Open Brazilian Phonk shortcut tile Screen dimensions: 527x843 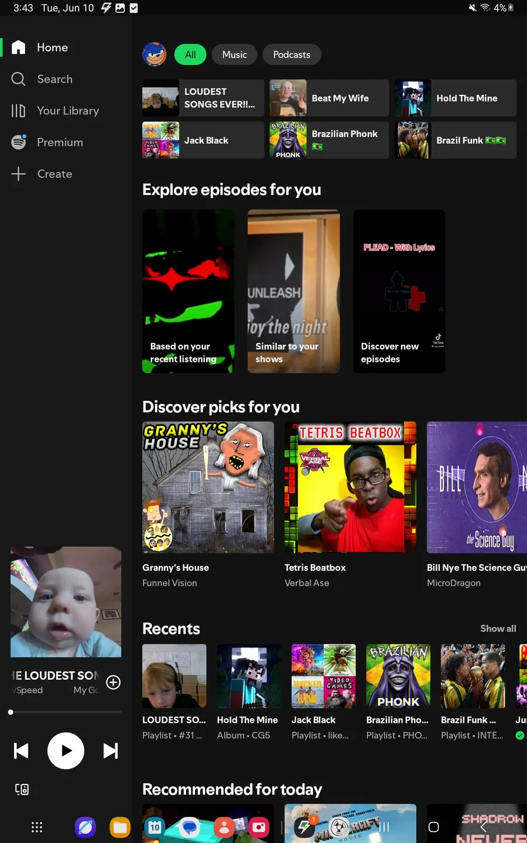click(x=329, y=140)
